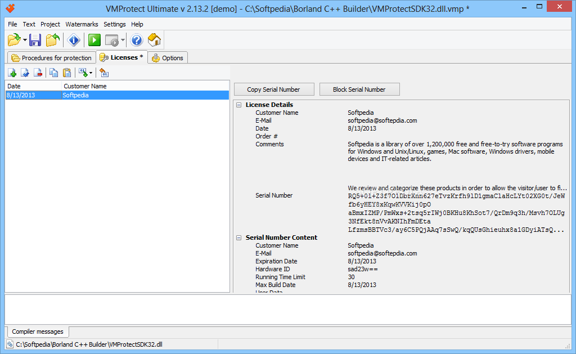Select the Licenses tab
576x354 pixels.
[121, 57]
